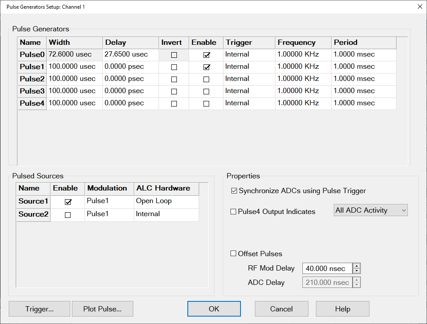
Task: Select the Pulse0 Width cell
Action: (74, 55)
